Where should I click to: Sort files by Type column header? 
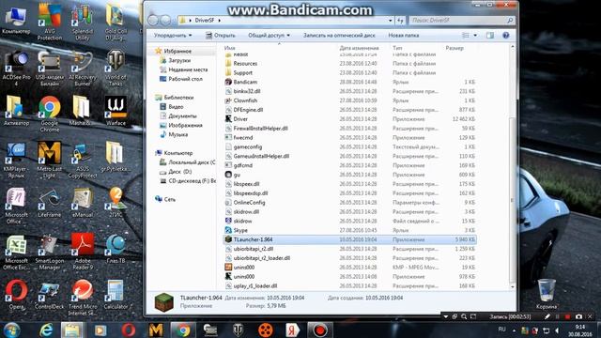click(397, 48)
